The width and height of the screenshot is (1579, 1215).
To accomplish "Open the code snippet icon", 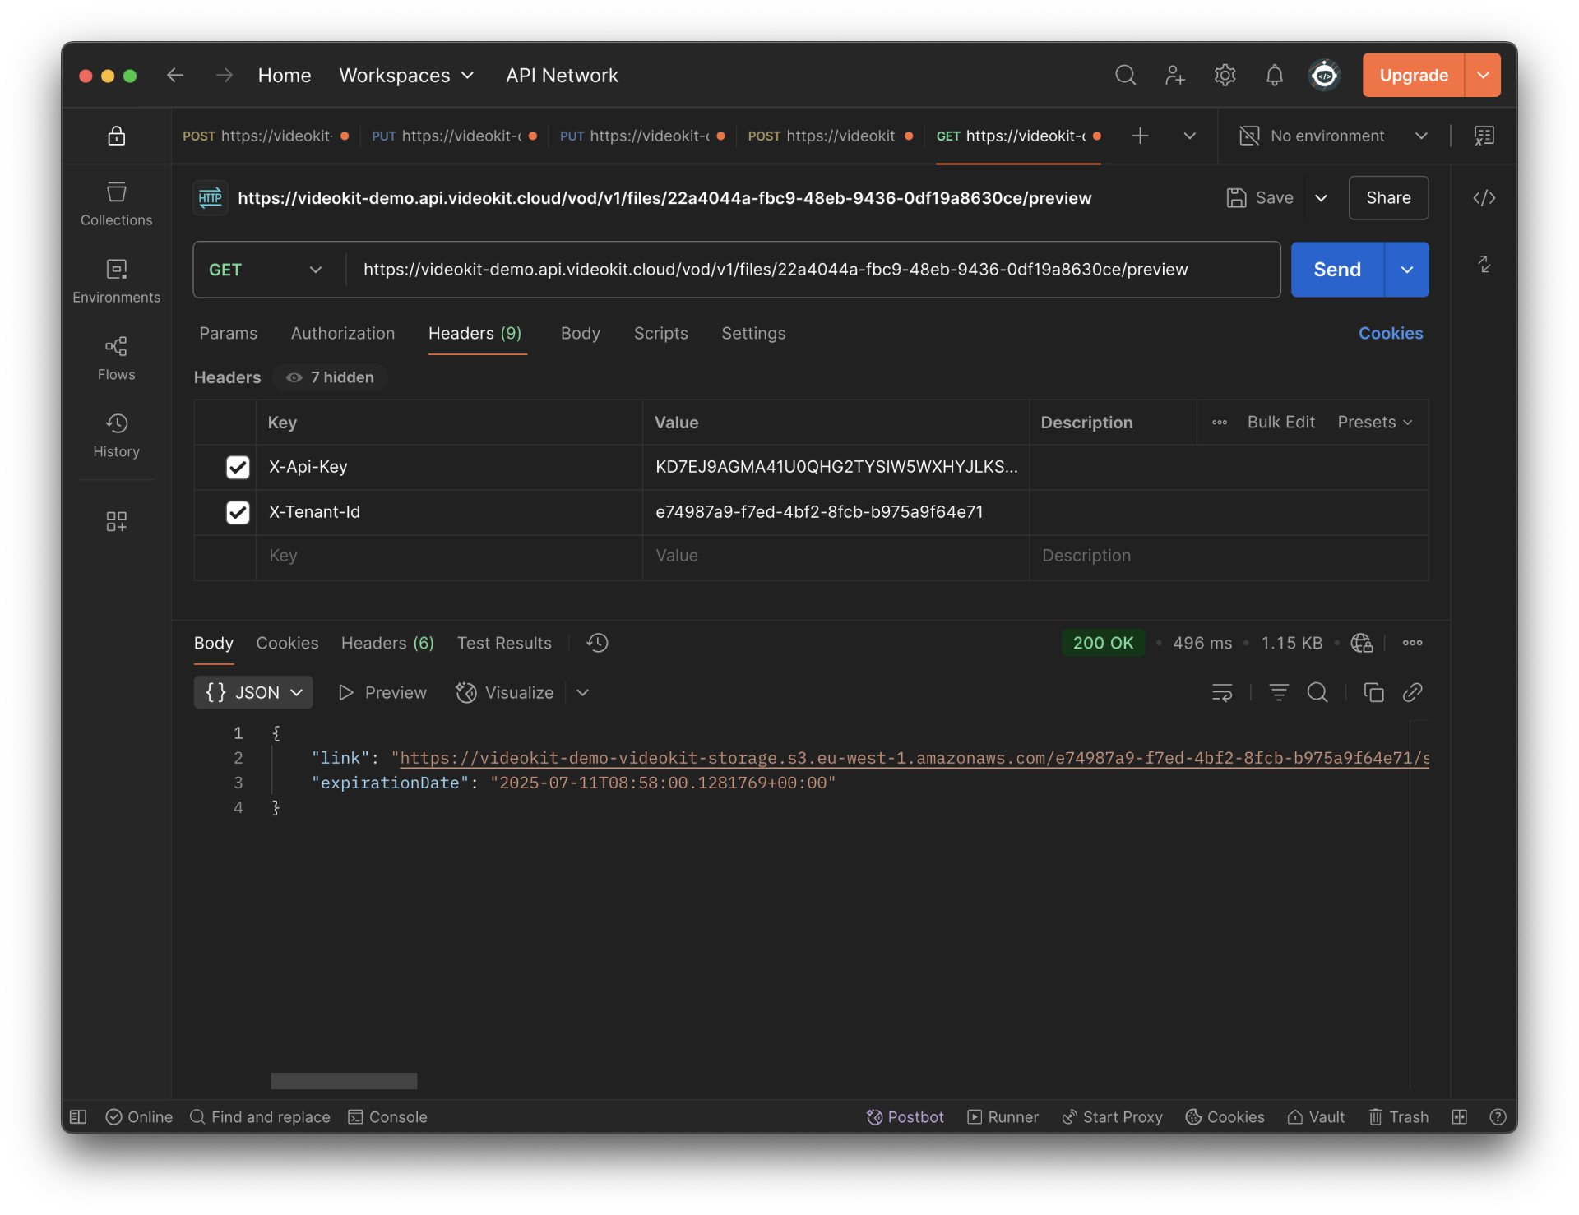I will point(1484,198).
